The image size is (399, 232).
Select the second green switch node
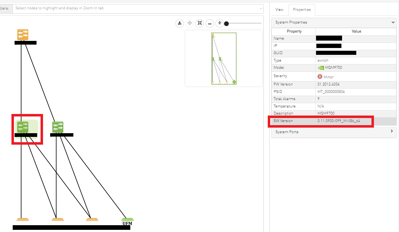[x=58, y=127]
